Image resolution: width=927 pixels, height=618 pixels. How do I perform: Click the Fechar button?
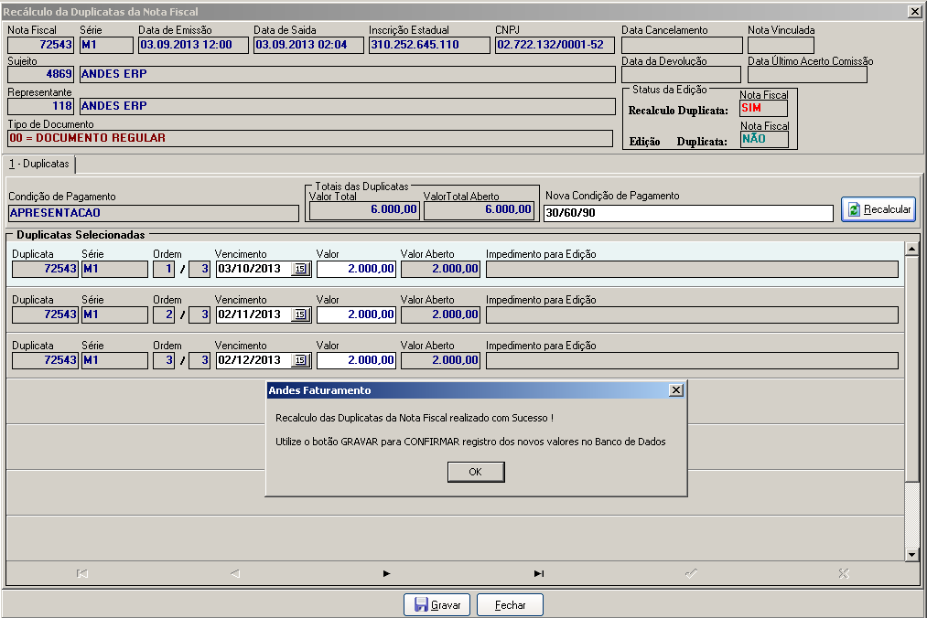coord(510,605)
